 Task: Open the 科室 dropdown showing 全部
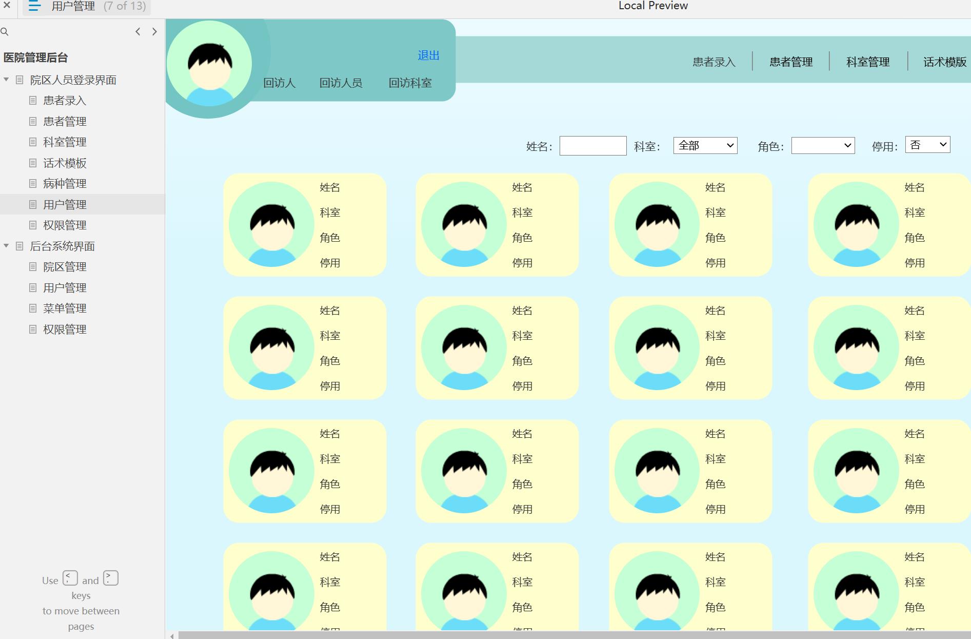pyautogui.click(x=705, y=145)
